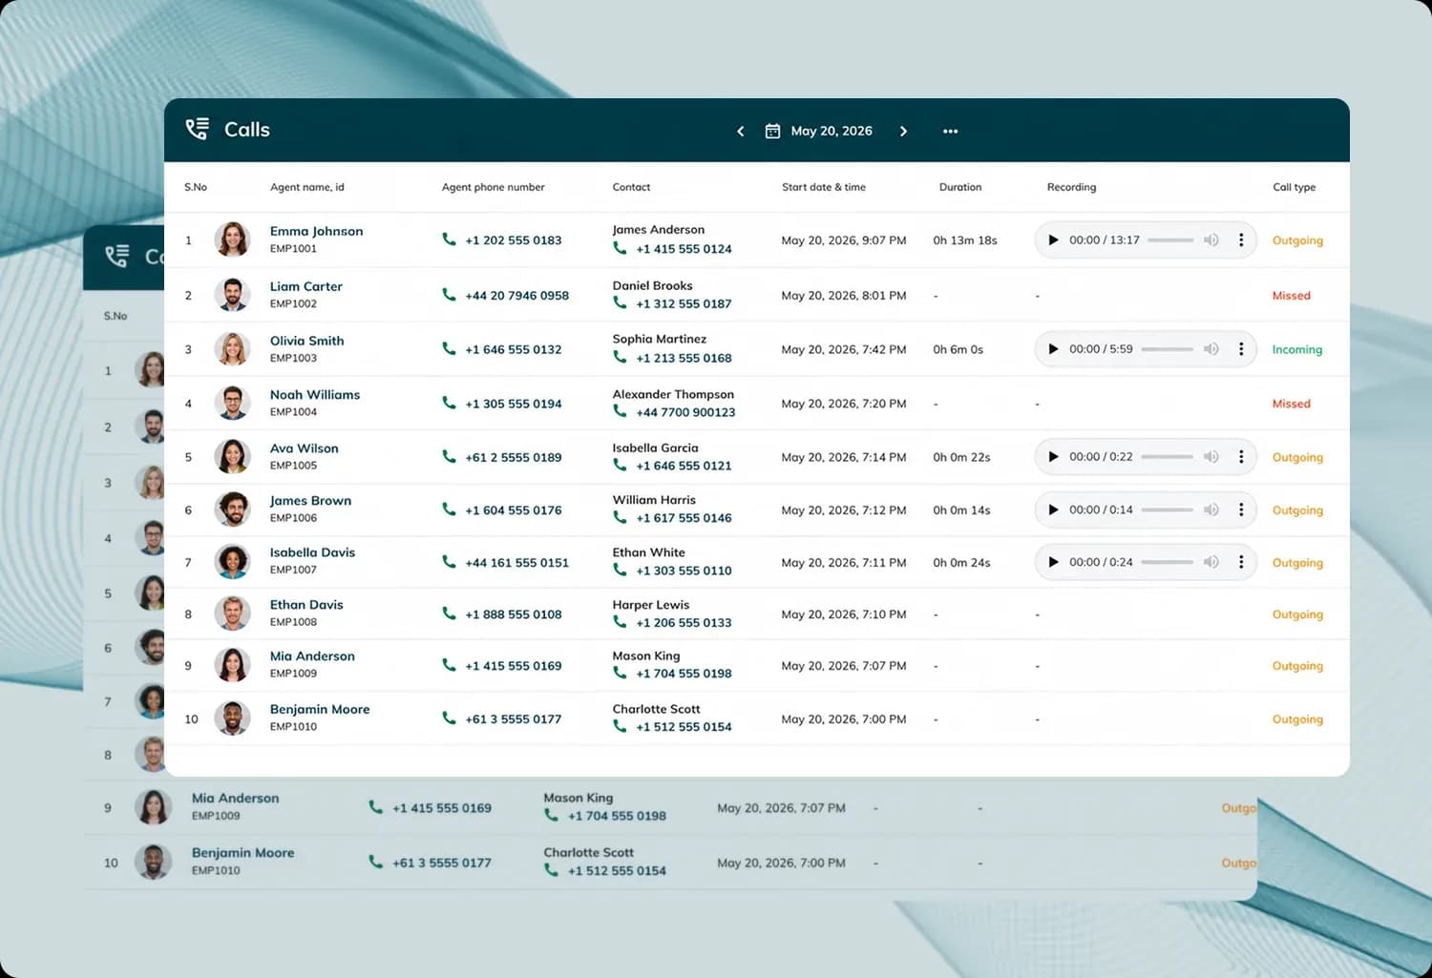Click phone icon next to +1 202 555 0183
This screenshot has height=978, width=1432.
point(449,239)
